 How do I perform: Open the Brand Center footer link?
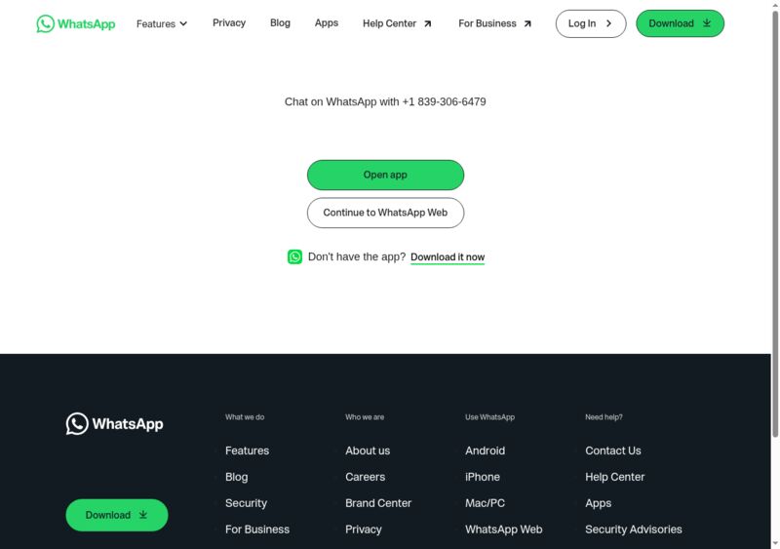click(x=378, y=503)
